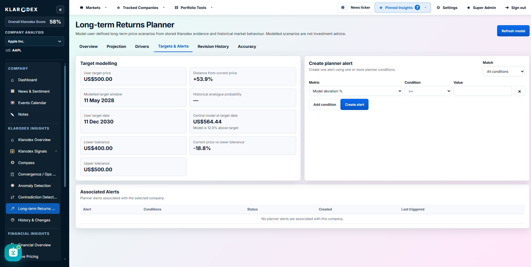Click the Long-term Returns arrow icon
This screenshot has width=531, height=267.
point(12,209)
